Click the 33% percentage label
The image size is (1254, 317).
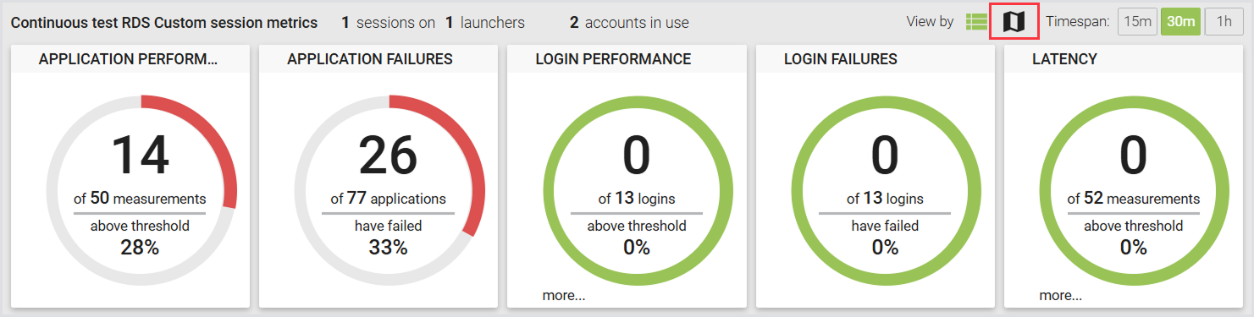click(x=388, y=248)
